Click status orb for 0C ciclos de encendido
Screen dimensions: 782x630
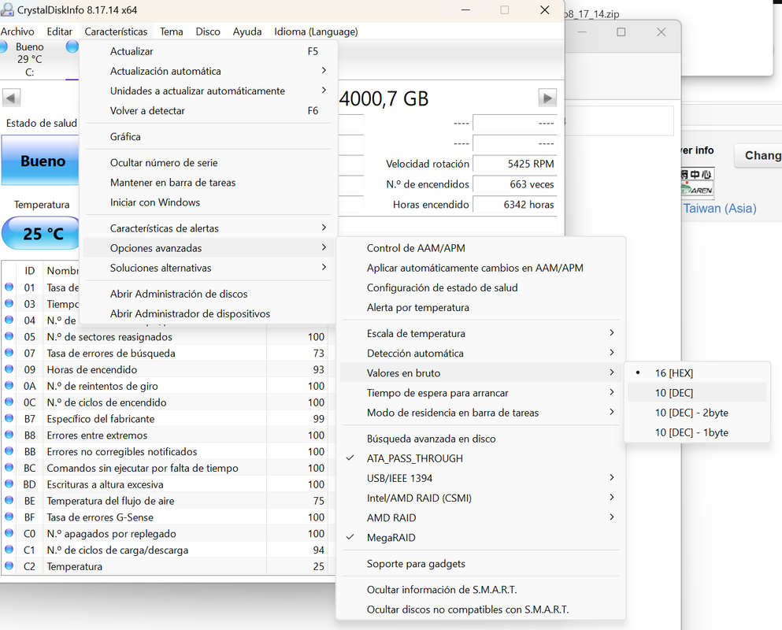9,402
